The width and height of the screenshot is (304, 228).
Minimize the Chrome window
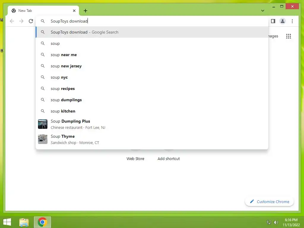273,7
